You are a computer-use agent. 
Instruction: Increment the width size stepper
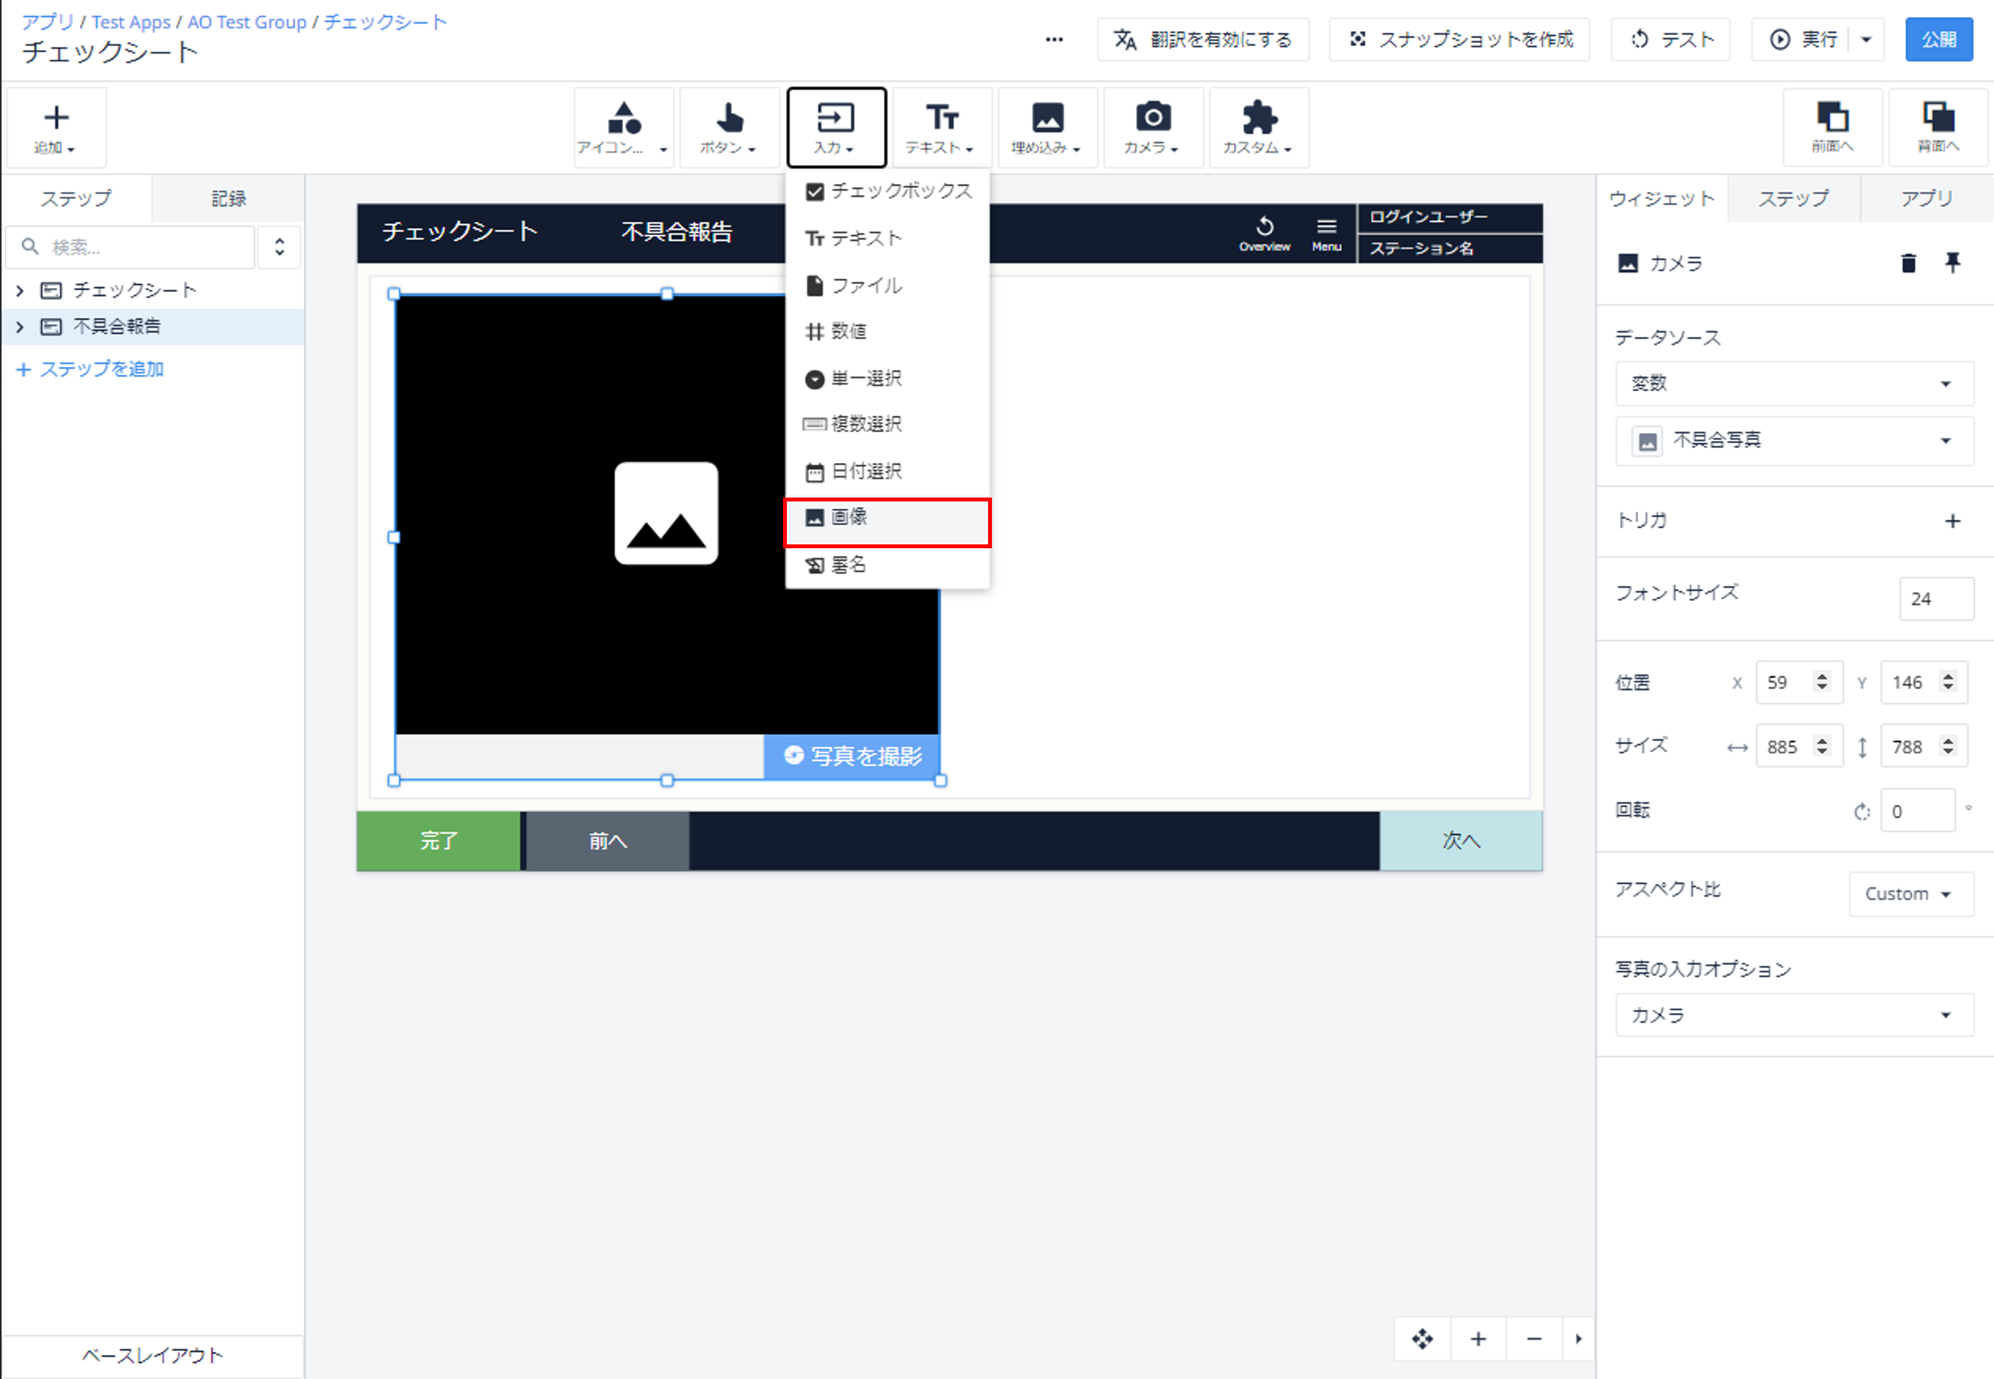coord(1822,739)
